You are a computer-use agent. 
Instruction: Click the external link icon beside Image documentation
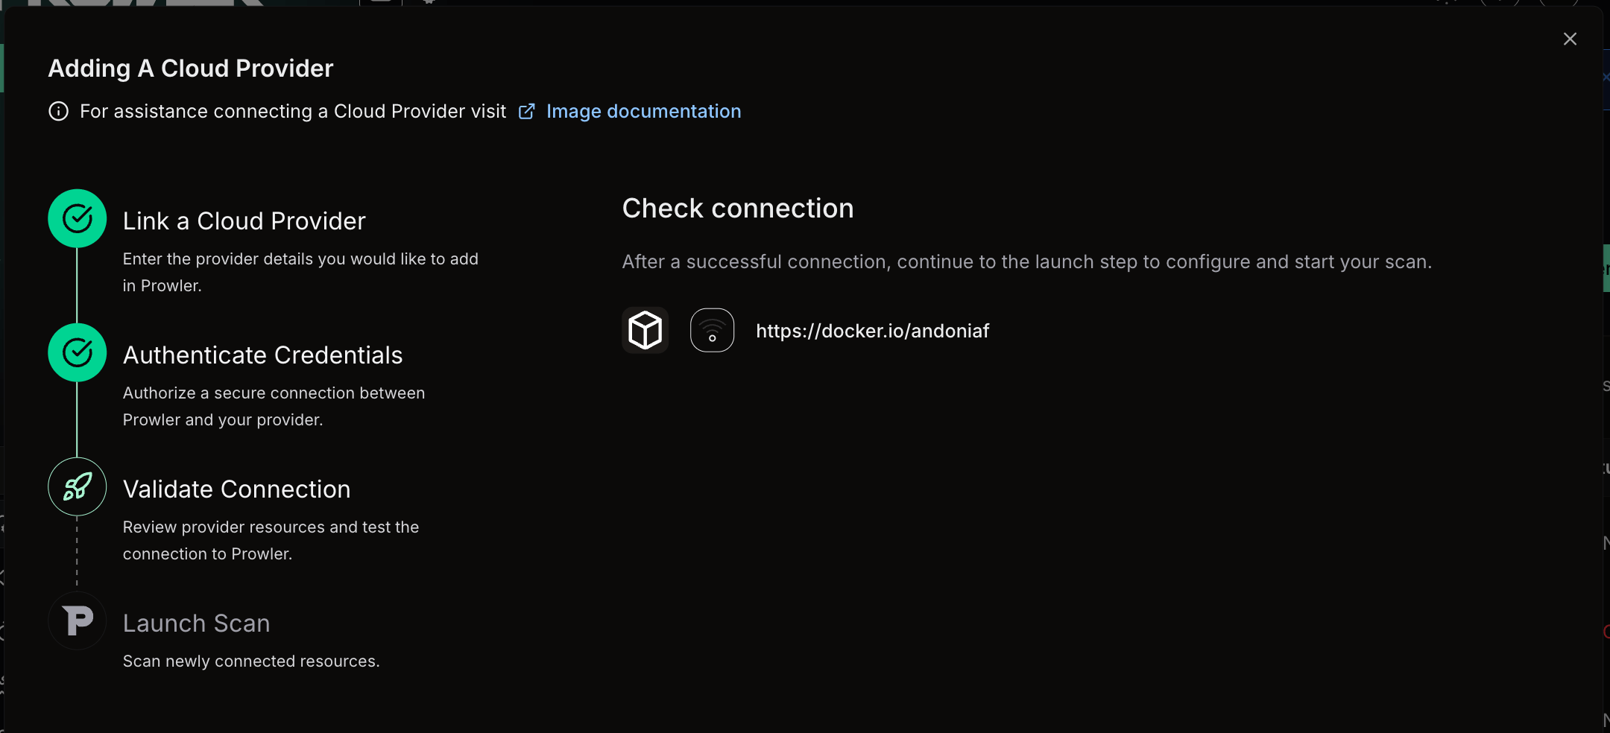pyautogui.click(x=527, y=111)
